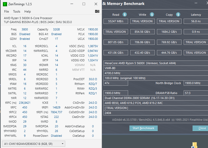This screenshot has height=148, width=208.
Task: Click the BGS Alt value Enabled
Action: [56, 34]
